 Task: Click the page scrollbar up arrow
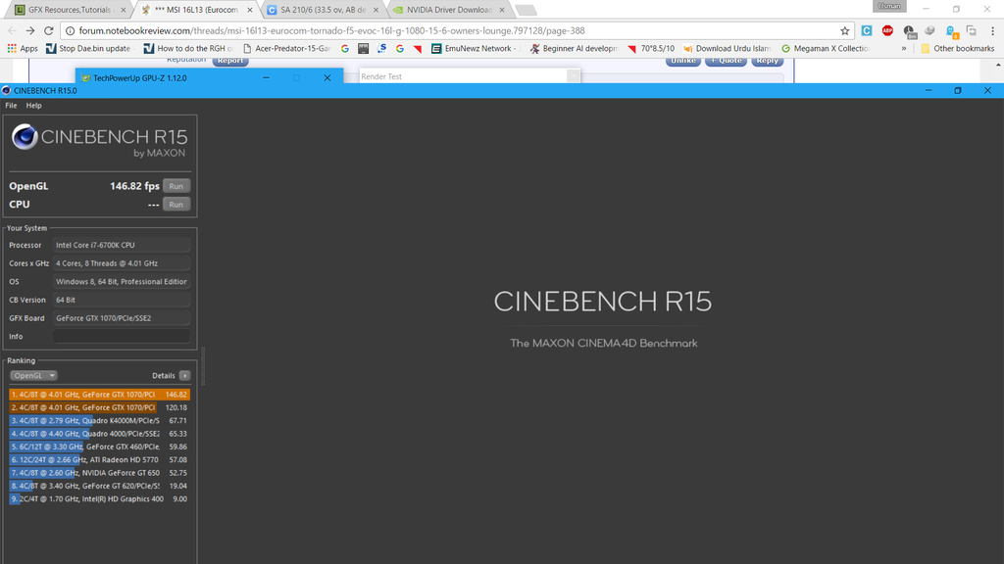[998, 65]
